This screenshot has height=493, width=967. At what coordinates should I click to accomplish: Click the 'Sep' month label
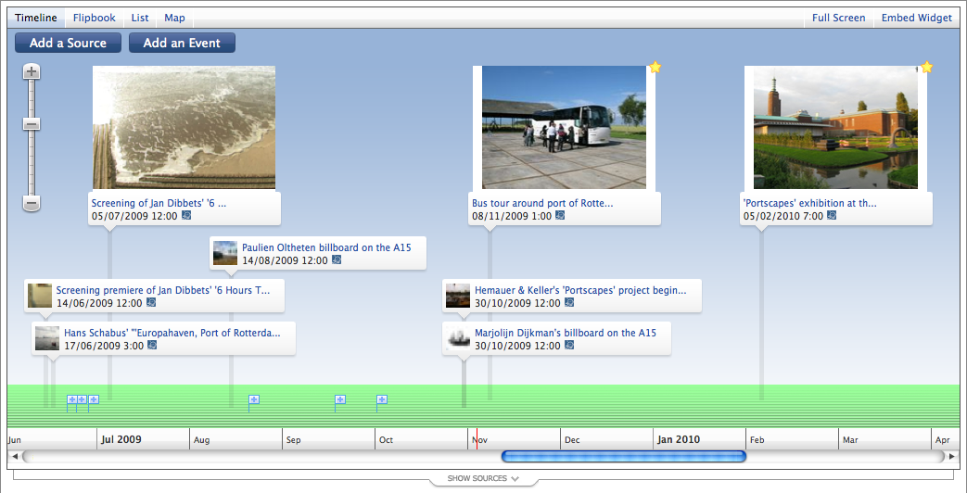point(294,440)
